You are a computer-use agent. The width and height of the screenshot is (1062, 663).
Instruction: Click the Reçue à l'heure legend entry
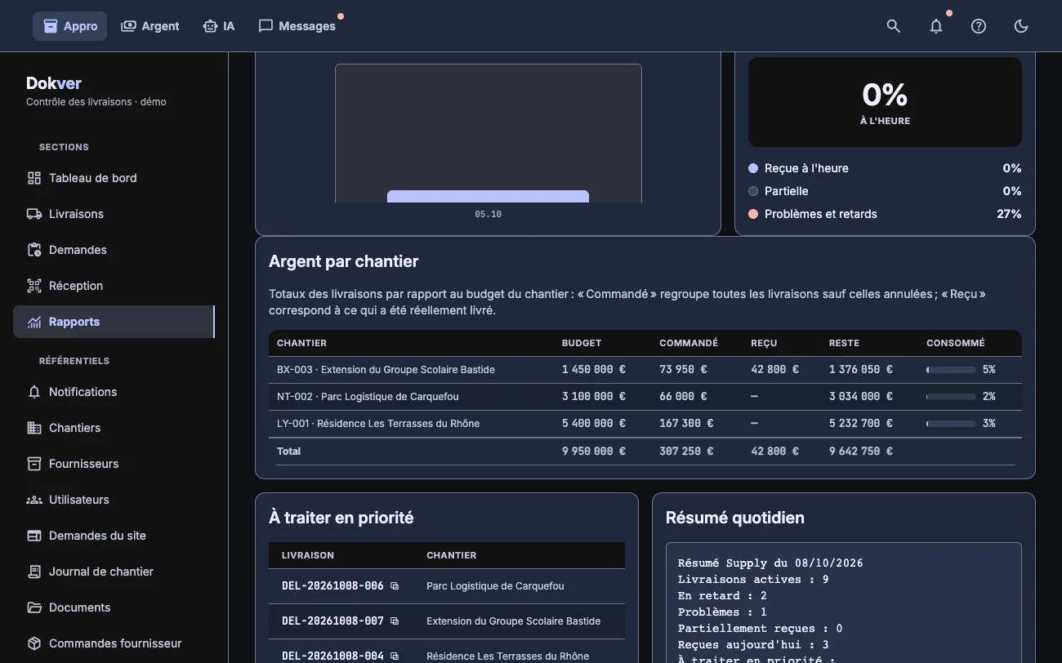[885, 168]
